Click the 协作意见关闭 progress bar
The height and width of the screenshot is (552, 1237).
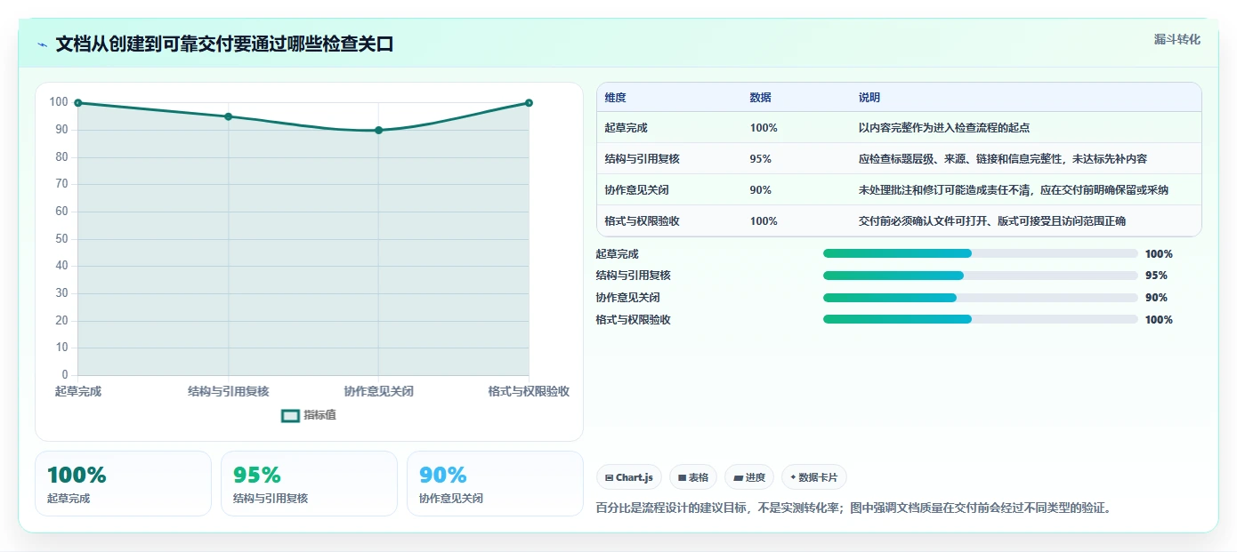point(981,298)
